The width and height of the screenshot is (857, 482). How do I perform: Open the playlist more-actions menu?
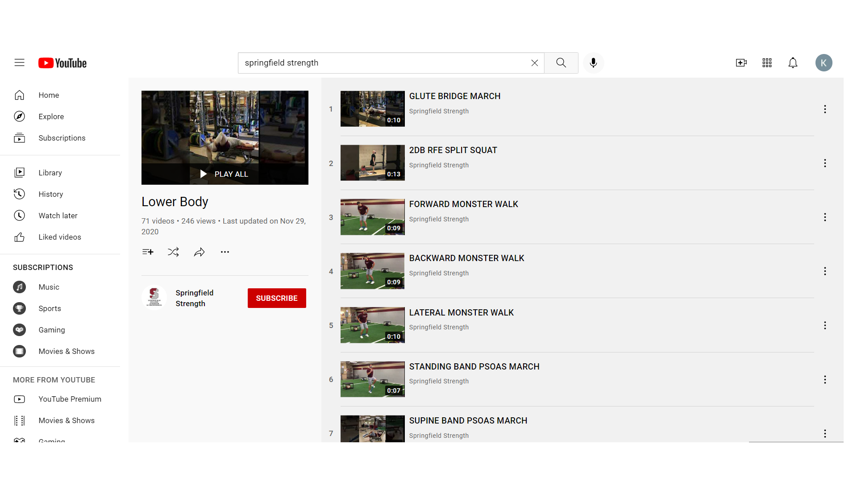click(x=225, y=252)
